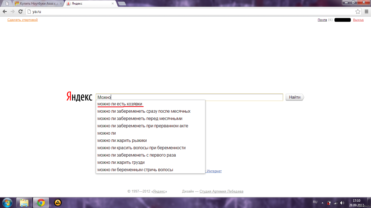Switch to the blank first tab
Image resolution: width=371 pixels, height=208 pixels.
click(7, 4)
